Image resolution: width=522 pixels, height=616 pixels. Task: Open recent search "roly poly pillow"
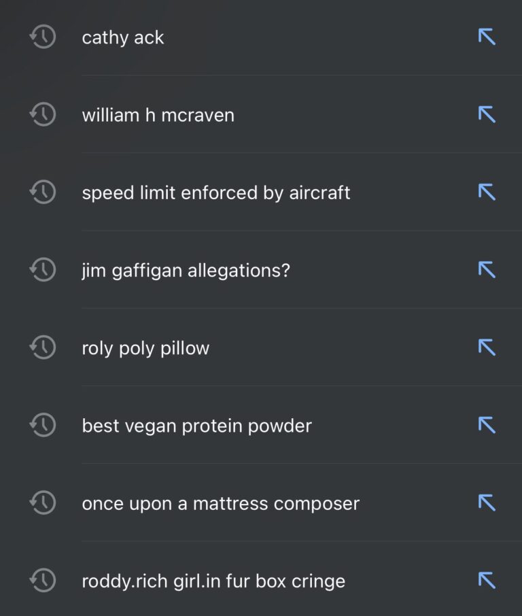click(145, 348)
